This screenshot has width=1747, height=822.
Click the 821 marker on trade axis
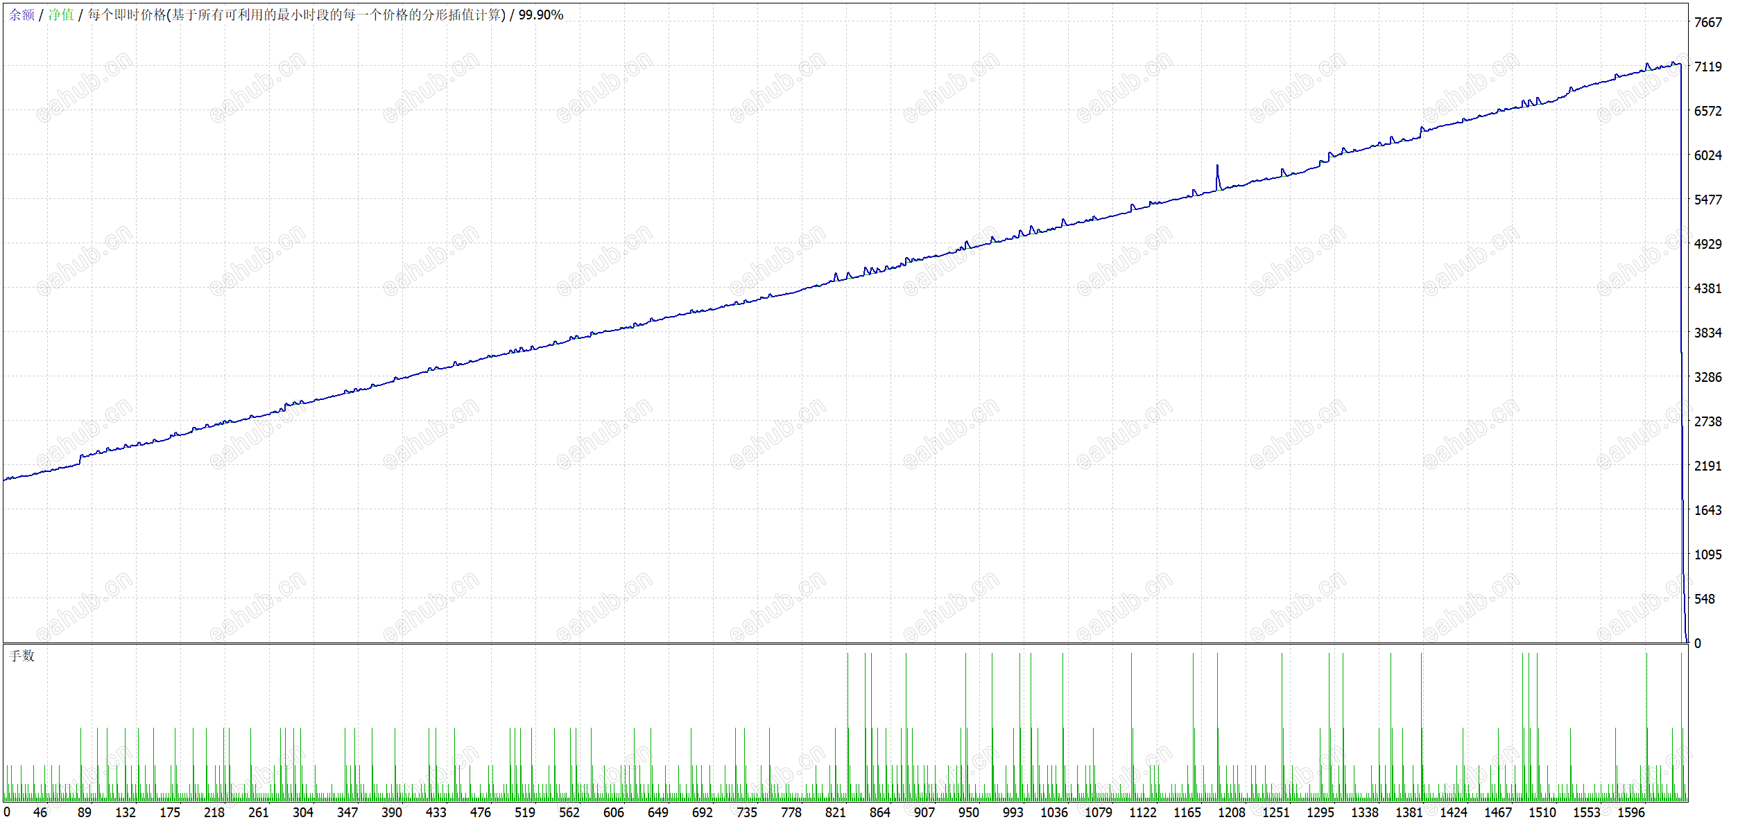pyautogui.click(x=835, y=812)
